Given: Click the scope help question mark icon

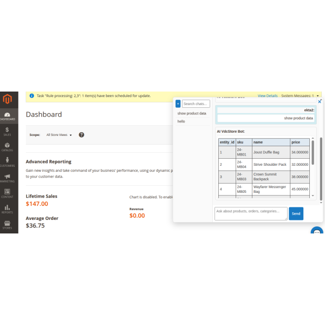Looking at the screenshot, I should click(81, 135).
